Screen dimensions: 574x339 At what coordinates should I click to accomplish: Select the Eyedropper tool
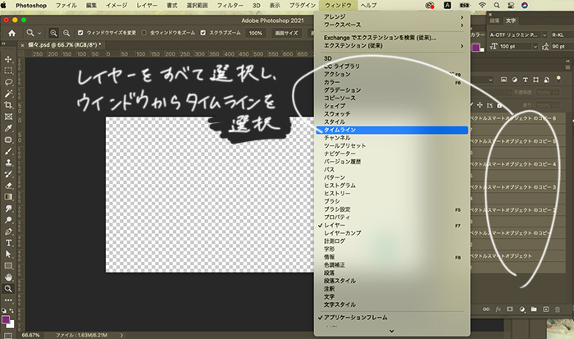8,128
